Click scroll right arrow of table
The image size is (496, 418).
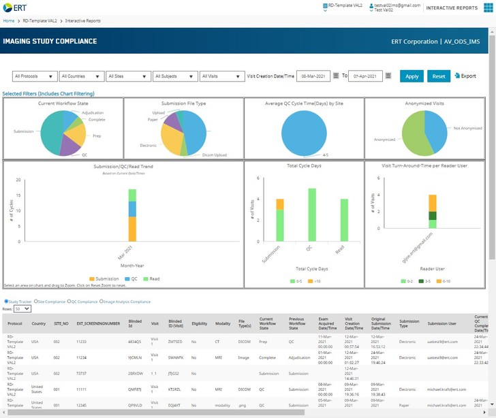tap(484, 413)
